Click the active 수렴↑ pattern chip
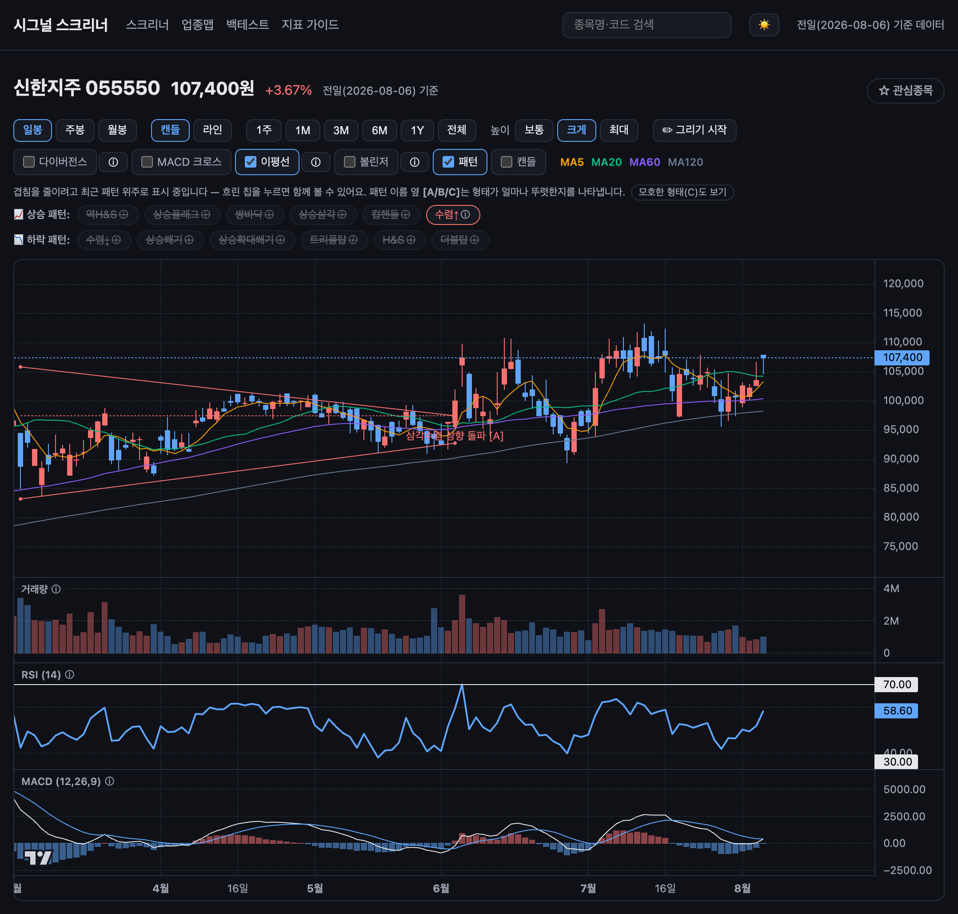The image size is (958, 914). pos(452,215)
